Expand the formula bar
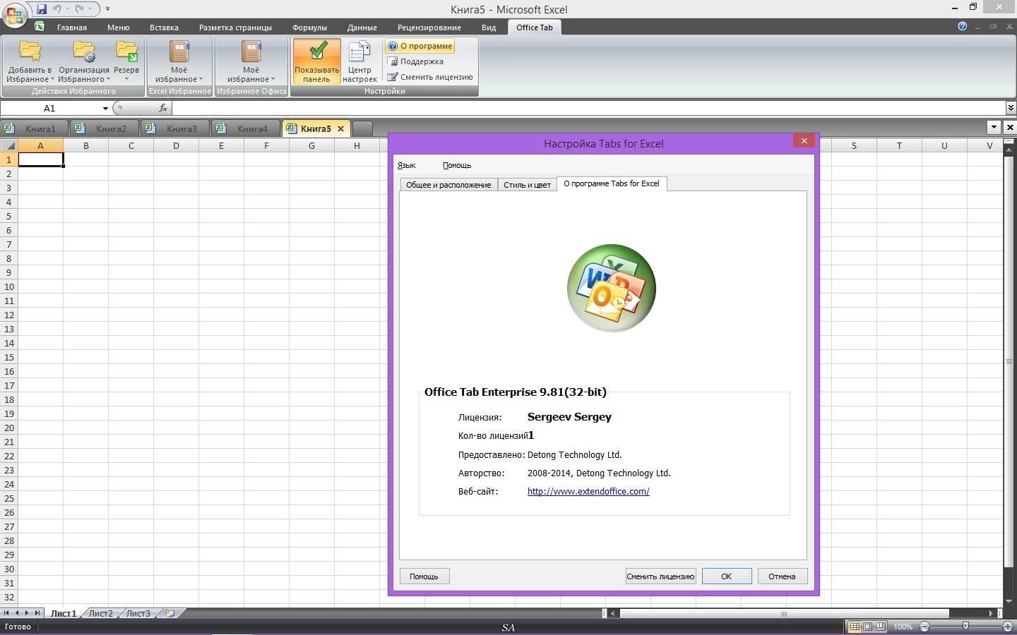 coord(1011,108)
